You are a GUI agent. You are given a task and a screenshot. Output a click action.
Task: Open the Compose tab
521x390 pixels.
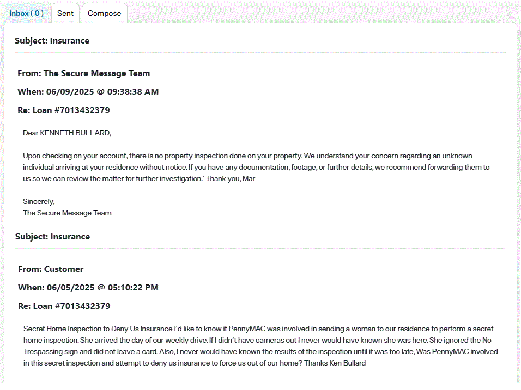click(104, 13)
